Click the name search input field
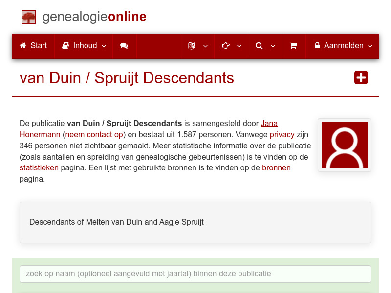This screenshot has height=293, width=391. (195, 274)
